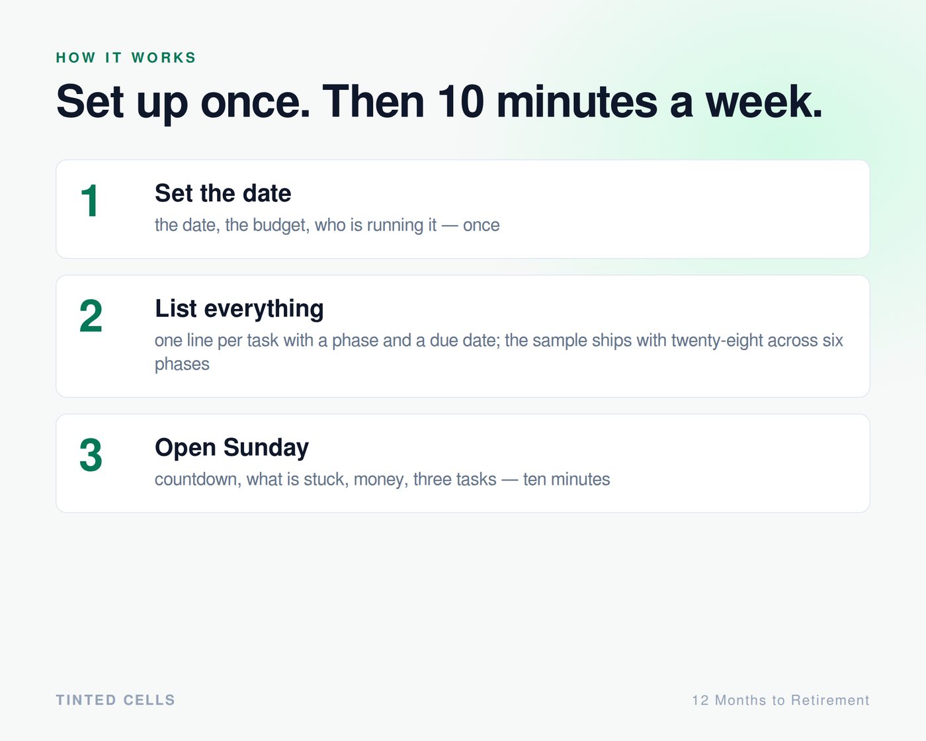Click 'ten minutes' in step 3 text
The image size is (926, 741).
(x=567, y=479)
